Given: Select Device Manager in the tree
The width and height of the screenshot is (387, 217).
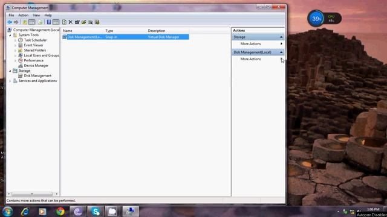Looking at the screenshot, I should coord(36,66).
